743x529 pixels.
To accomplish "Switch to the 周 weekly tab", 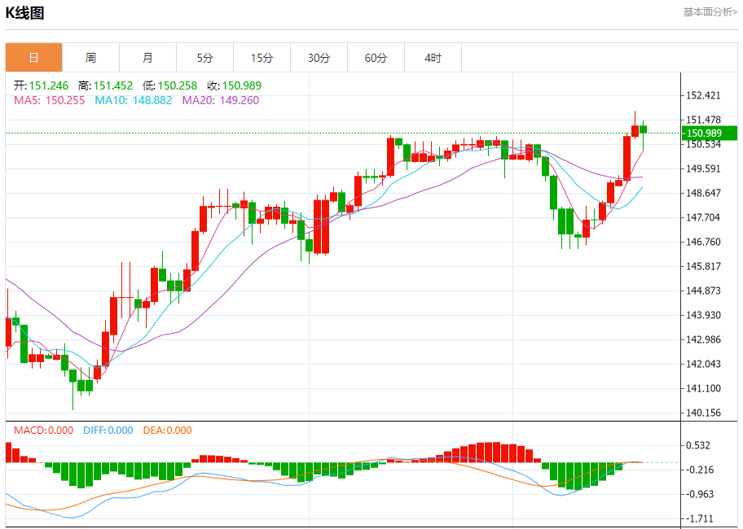I will 90,58.
